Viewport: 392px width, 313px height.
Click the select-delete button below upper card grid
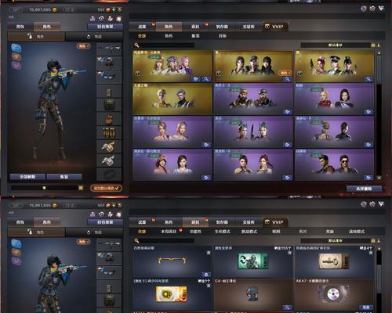tap(364, 189)
